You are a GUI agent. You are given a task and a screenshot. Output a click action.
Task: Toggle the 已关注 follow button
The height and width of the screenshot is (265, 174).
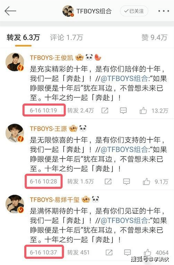coord(134,11)
